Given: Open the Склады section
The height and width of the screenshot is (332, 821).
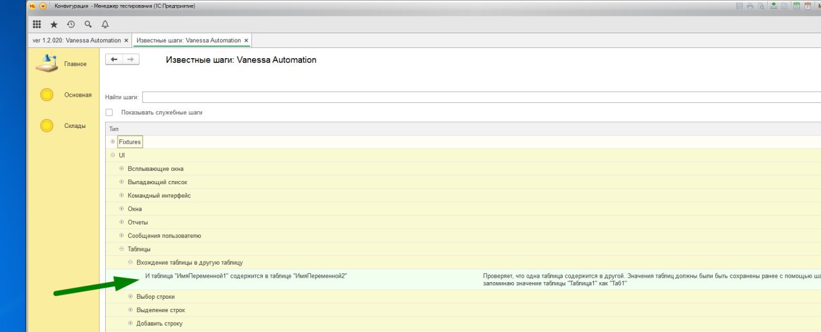Looking at the screenshot, I should pos(63,125).
